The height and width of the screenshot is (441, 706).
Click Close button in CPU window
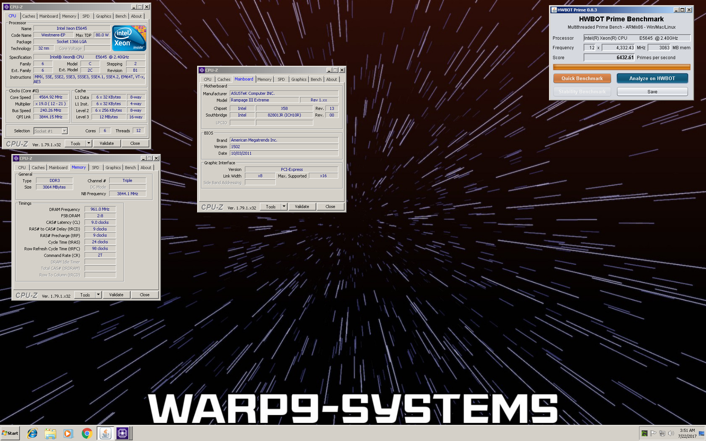point(135,144)
